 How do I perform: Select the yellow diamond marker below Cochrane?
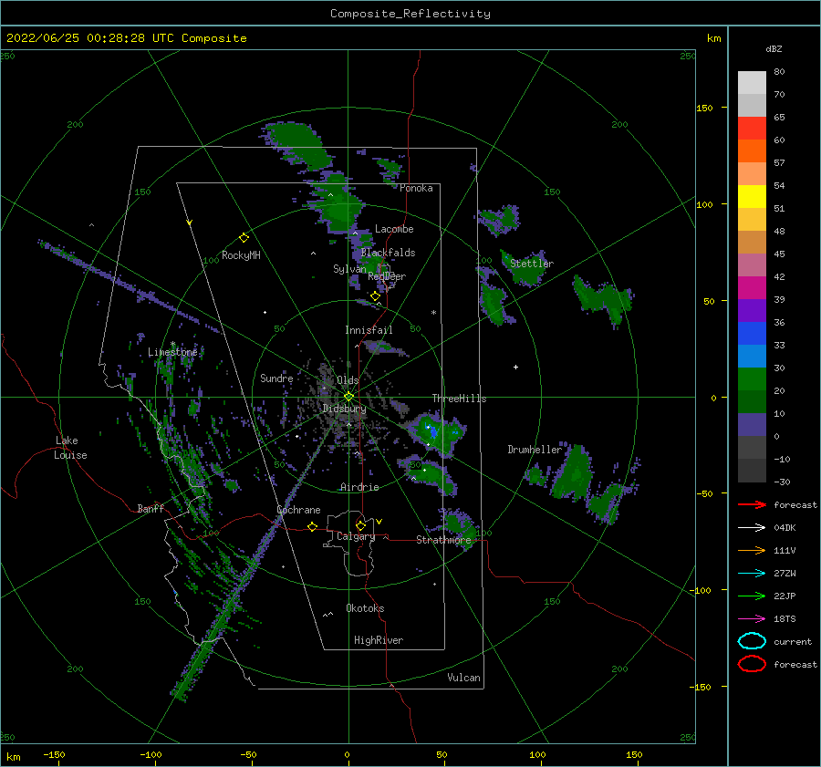(313, 527)
